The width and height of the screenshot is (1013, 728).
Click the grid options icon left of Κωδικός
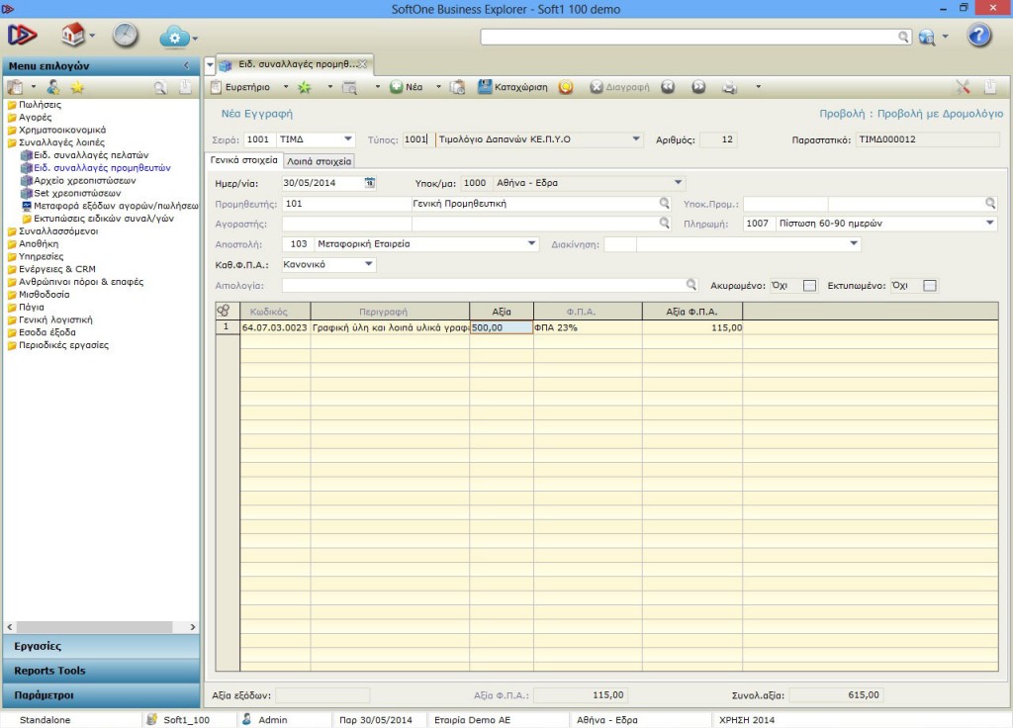[x=224, y=311]
